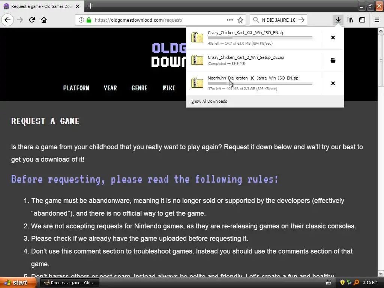Click 'Completed — 89.9 MB' status text
This screenshot has height=288, width=384.
coord(226,64)
